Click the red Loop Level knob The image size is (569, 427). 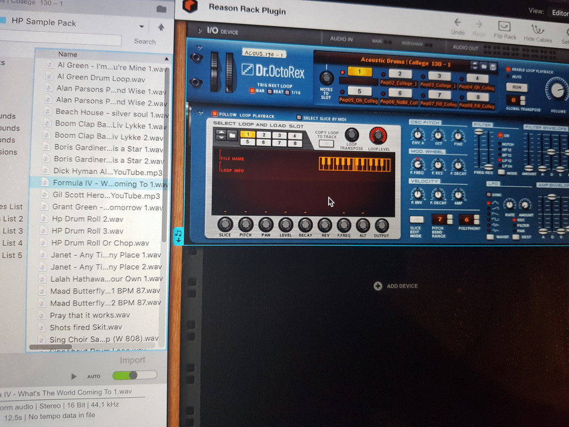click(378, 136)
